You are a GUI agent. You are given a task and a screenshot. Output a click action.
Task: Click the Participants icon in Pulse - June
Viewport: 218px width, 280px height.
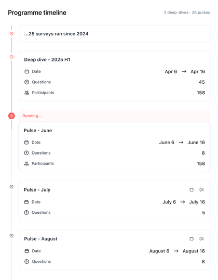[x=26, y=163]
